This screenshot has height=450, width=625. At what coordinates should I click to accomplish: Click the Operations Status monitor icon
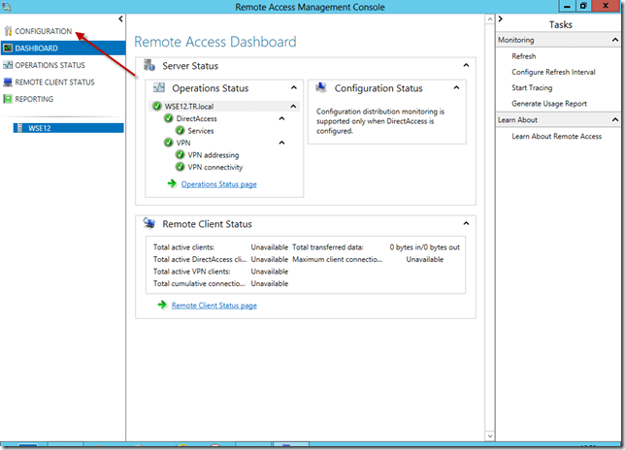point(9,65)
